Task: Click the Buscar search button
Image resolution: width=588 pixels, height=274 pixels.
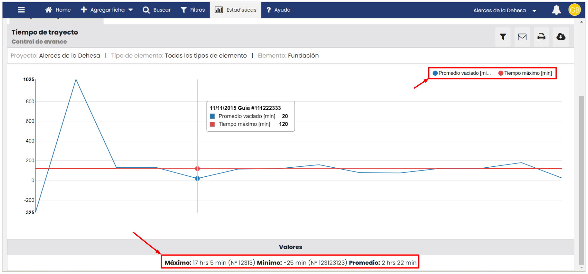Action: (x=157, y=10)
